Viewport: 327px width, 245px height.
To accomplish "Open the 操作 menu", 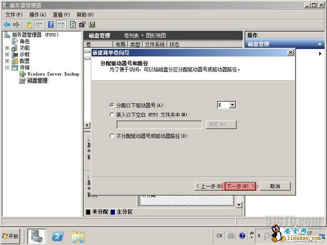I will (37, 15).
